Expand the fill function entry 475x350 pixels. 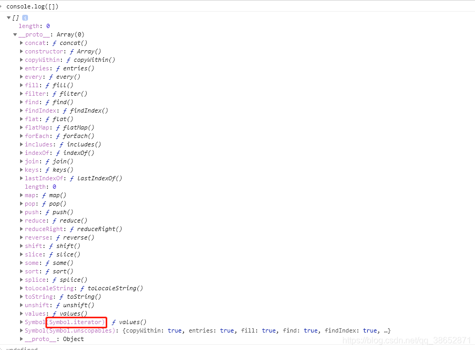[22, 86]
